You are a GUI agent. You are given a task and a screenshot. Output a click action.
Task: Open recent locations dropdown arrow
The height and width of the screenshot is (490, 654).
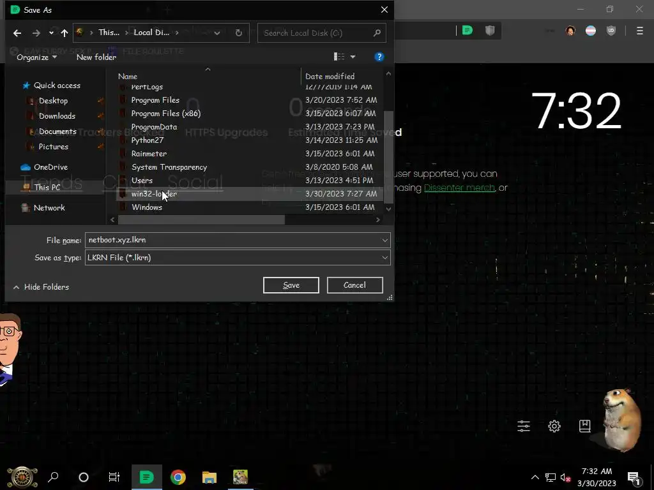51,33
